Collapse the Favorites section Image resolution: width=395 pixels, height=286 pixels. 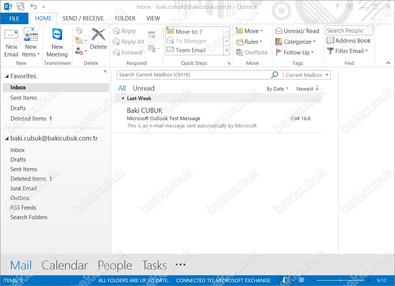coord(7,76)
